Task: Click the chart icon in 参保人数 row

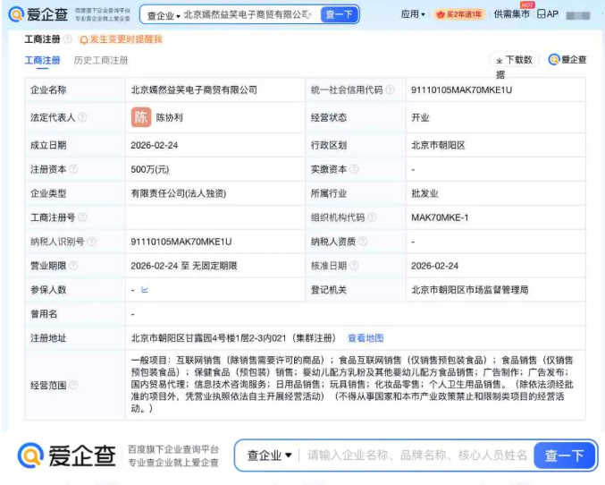Action: [145, 291]
